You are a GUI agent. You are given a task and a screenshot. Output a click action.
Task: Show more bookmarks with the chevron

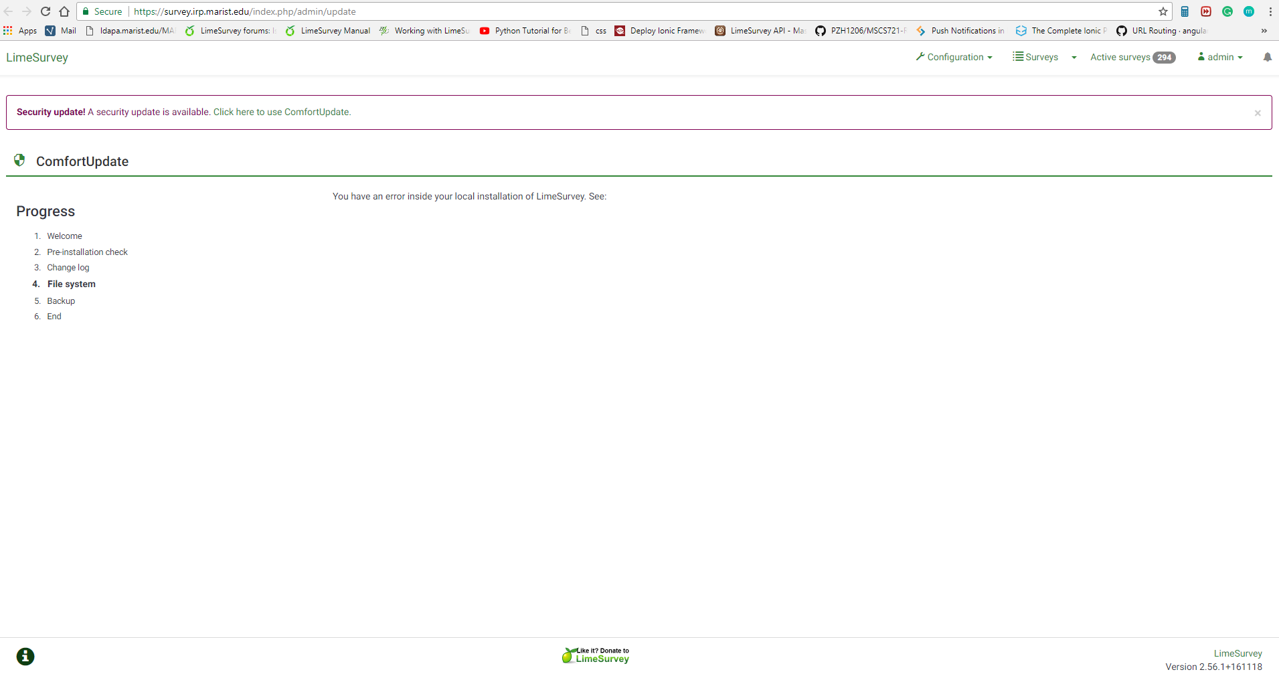pos(1264,31)
